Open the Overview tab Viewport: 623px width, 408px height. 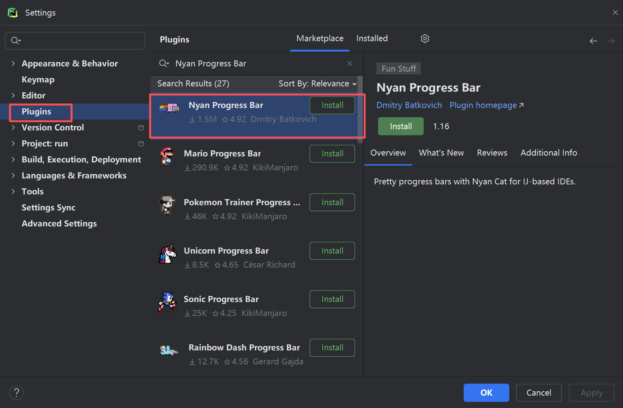(388, 153)
